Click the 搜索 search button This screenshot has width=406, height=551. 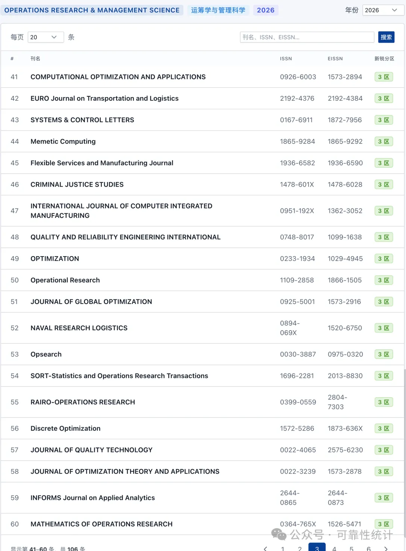386,37
